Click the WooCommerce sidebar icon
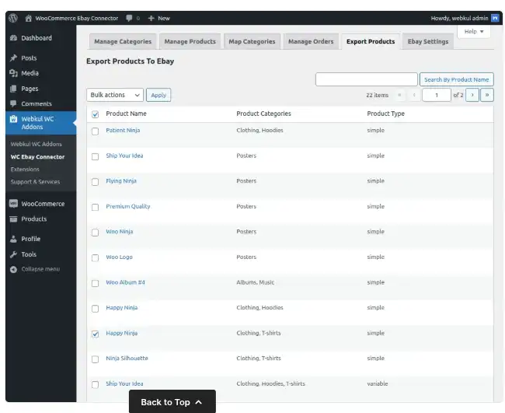The width and height of the screenshot is (505, 413). [x=13, y=204]
